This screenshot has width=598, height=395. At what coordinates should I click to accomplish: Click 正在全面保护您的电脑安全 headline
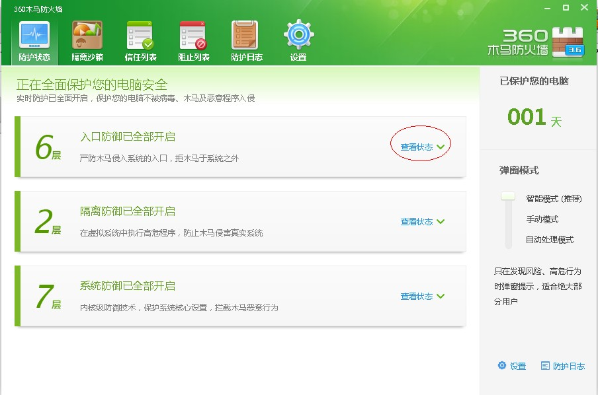coord(92,85)
